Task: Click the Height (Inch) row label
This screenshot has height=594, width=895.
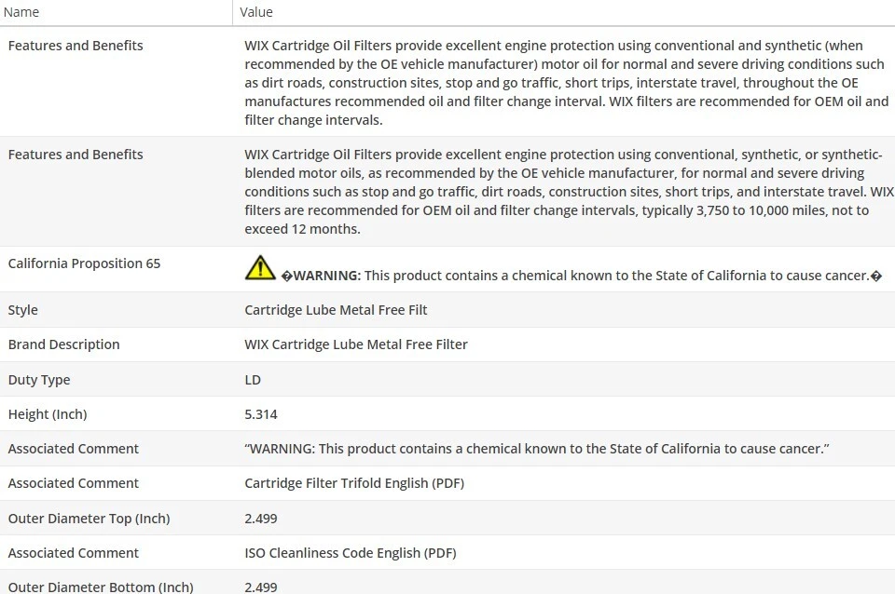Action: 48,414
